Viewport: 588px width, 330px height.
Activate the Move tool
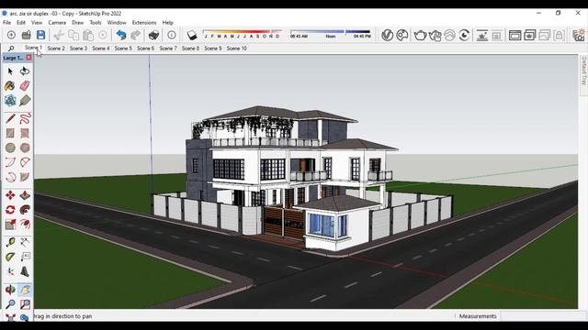click(10, 195)
